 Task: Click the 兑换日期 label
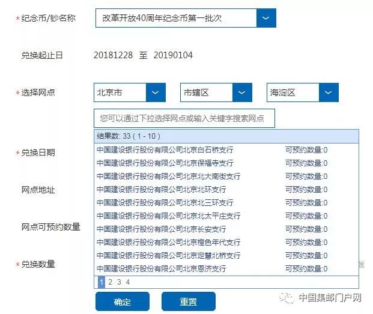(x=38, y=152)
